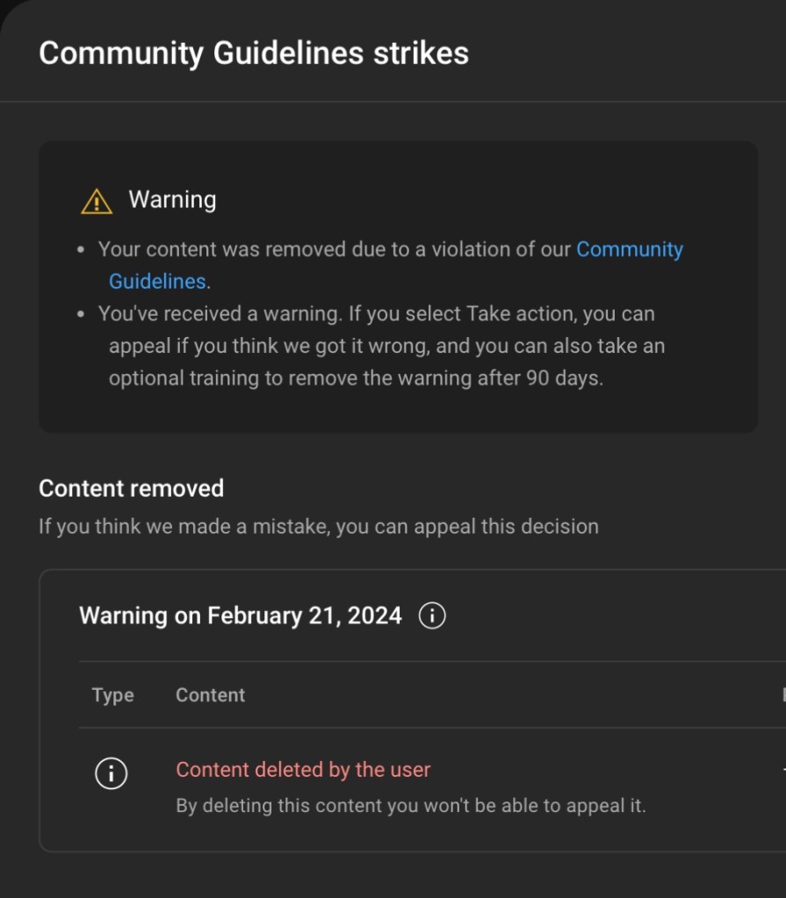The width and height of the screenshot is (786, 898).
Task: Click the bullet dot before 'You've received a warning'
Action: point(82,314)
